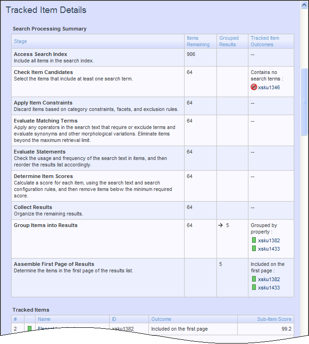Viewport: 309px width, 344px height.
Task: Click the 99.2 sub-item score value
Action: click(x=286, y=329)
